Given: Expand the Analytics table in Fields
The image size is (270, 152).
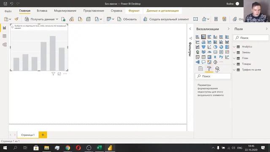Looking at the screenshot, I should click(x=234, y=47).
